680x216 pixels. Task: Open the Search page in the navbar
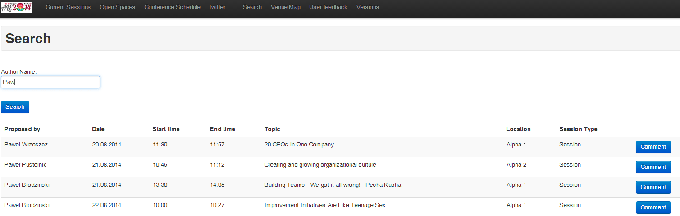252,7
